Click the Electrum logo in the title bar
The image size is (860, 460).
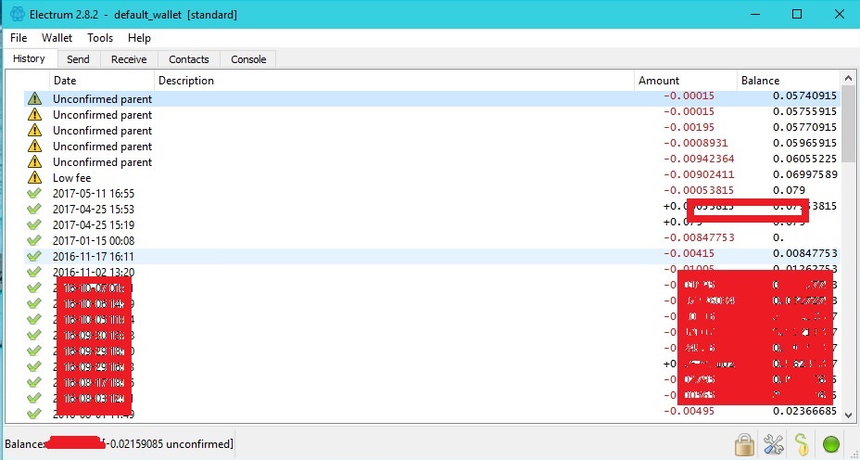pyautogui.click(x=17, y=14)
